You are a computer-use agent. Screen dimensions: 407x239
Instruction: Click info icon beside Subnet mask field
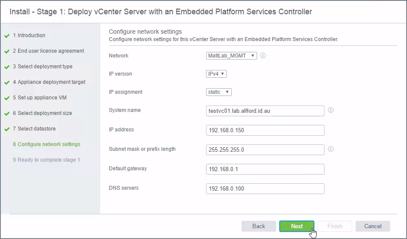point(331,149)
